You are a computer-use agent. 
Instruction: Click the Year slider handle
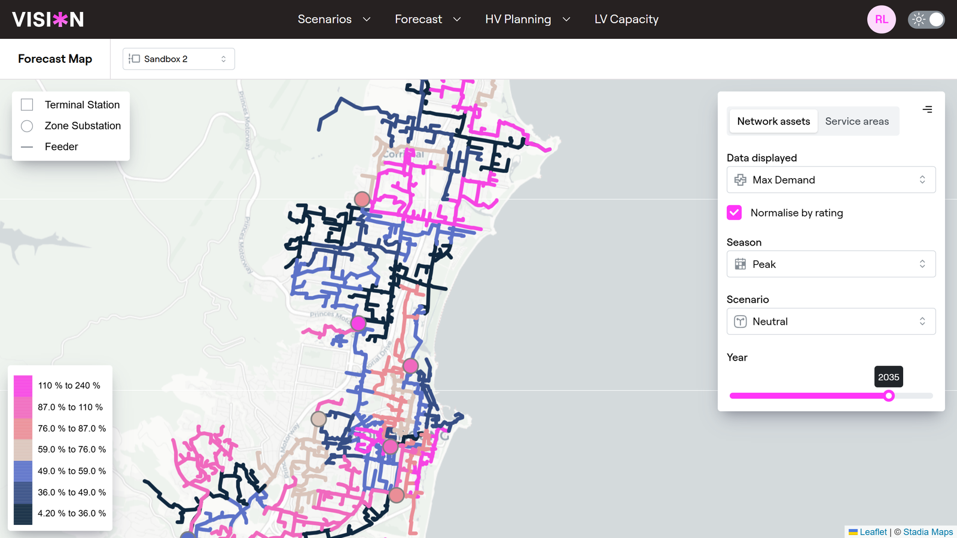[x=889, y=396]
